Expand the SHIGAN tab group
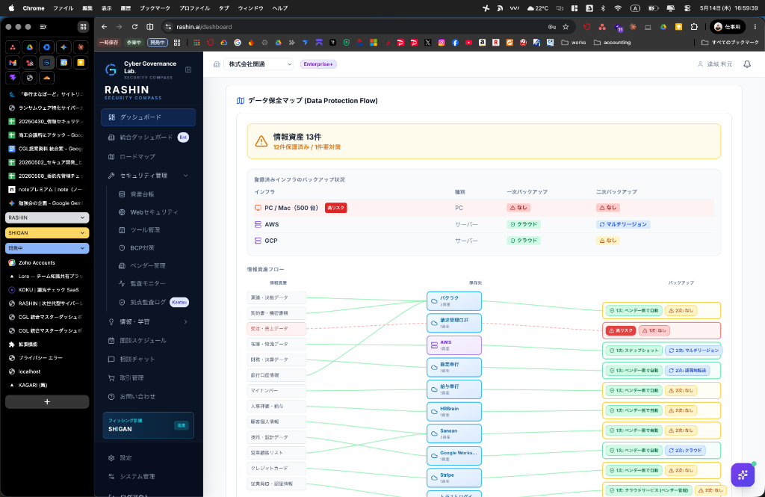The height and width of the screenshot is (497, 765). 47,233
